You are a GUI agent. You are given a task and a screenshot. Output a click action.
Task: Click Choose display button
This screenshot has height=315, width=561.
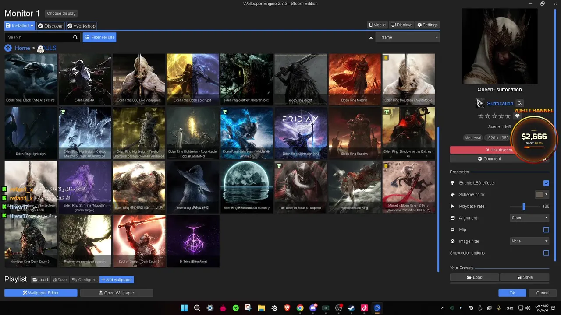pos(61,14)
